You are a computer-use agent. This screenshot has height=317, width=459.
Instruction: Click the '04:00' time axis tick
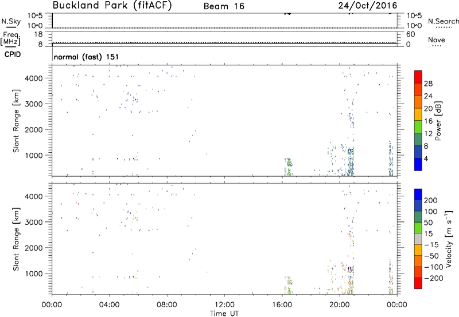click(109, 305)
